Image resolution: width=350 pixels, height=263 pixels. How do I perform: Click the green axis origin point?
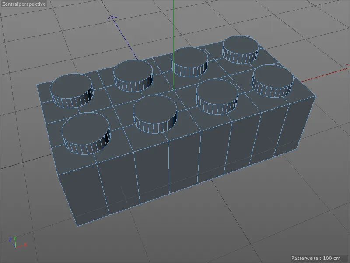pyautogui.click(x=16, y=247)
